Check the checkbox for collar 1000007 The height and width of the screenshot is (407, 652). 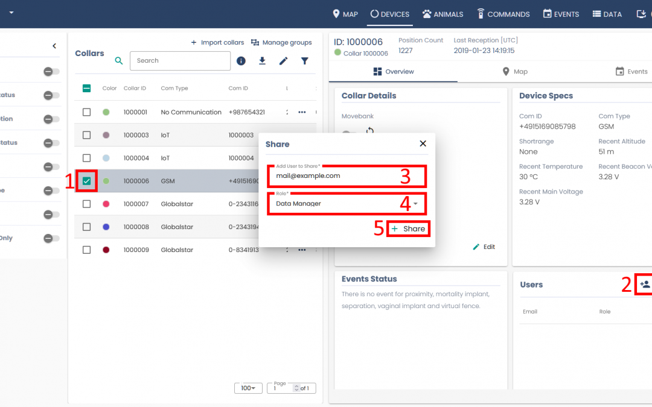(87, 204)
